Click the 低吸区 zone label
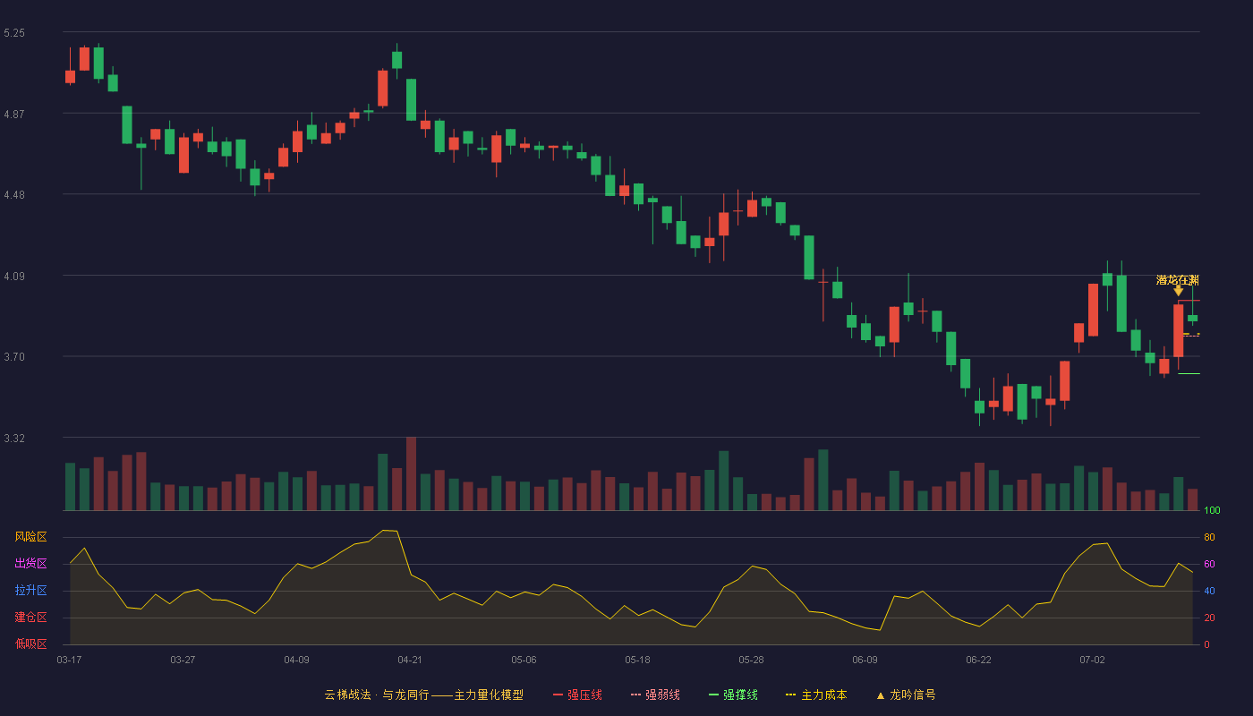 30,644
